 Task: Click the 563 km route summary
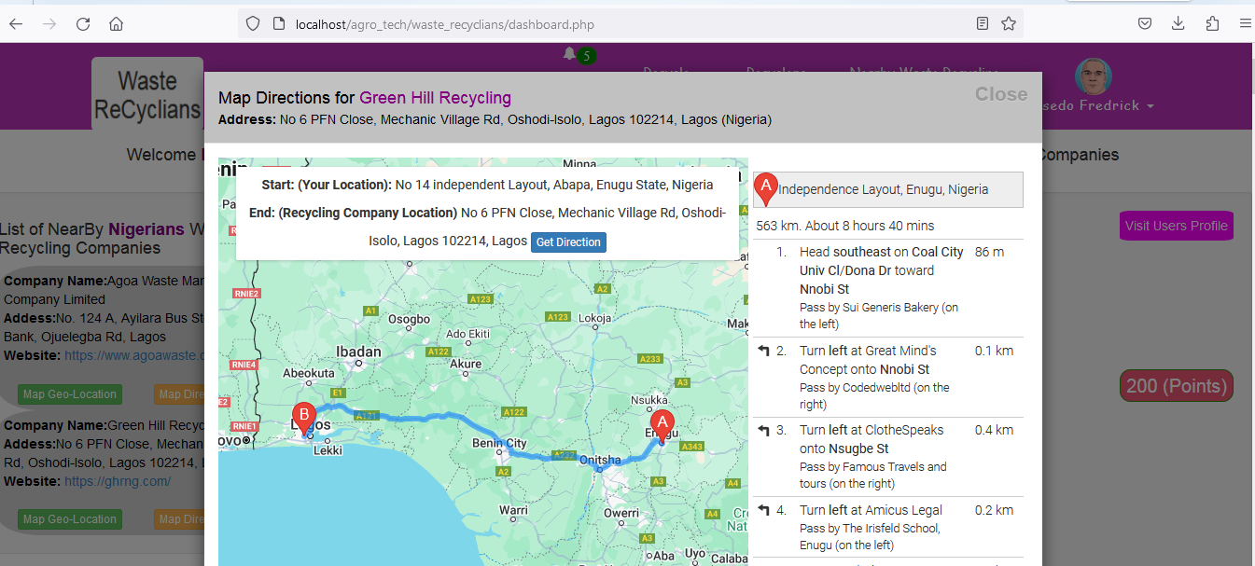[x=844, y=226]
